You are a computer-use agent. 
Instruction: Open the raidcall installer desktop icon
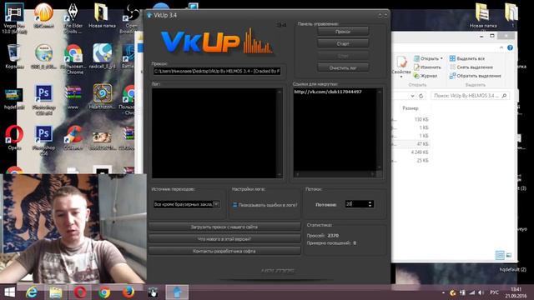pyautogui.click(x=102, y=56)
